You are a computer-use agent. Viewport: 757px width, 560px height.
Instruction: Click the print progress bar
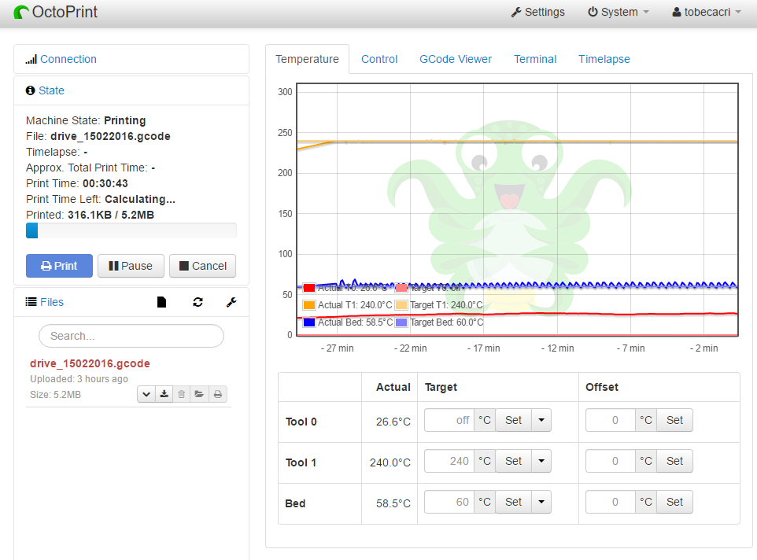pos(131,230)
